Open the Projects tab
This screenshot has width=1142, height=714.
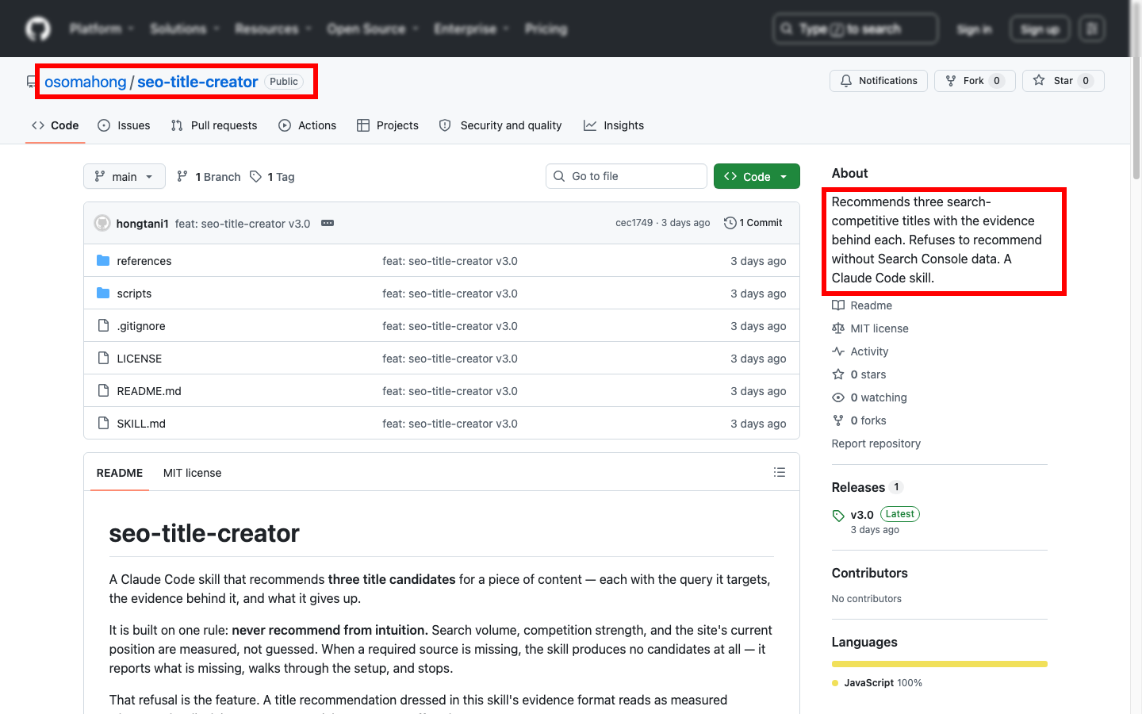click(x=388, y=125)
